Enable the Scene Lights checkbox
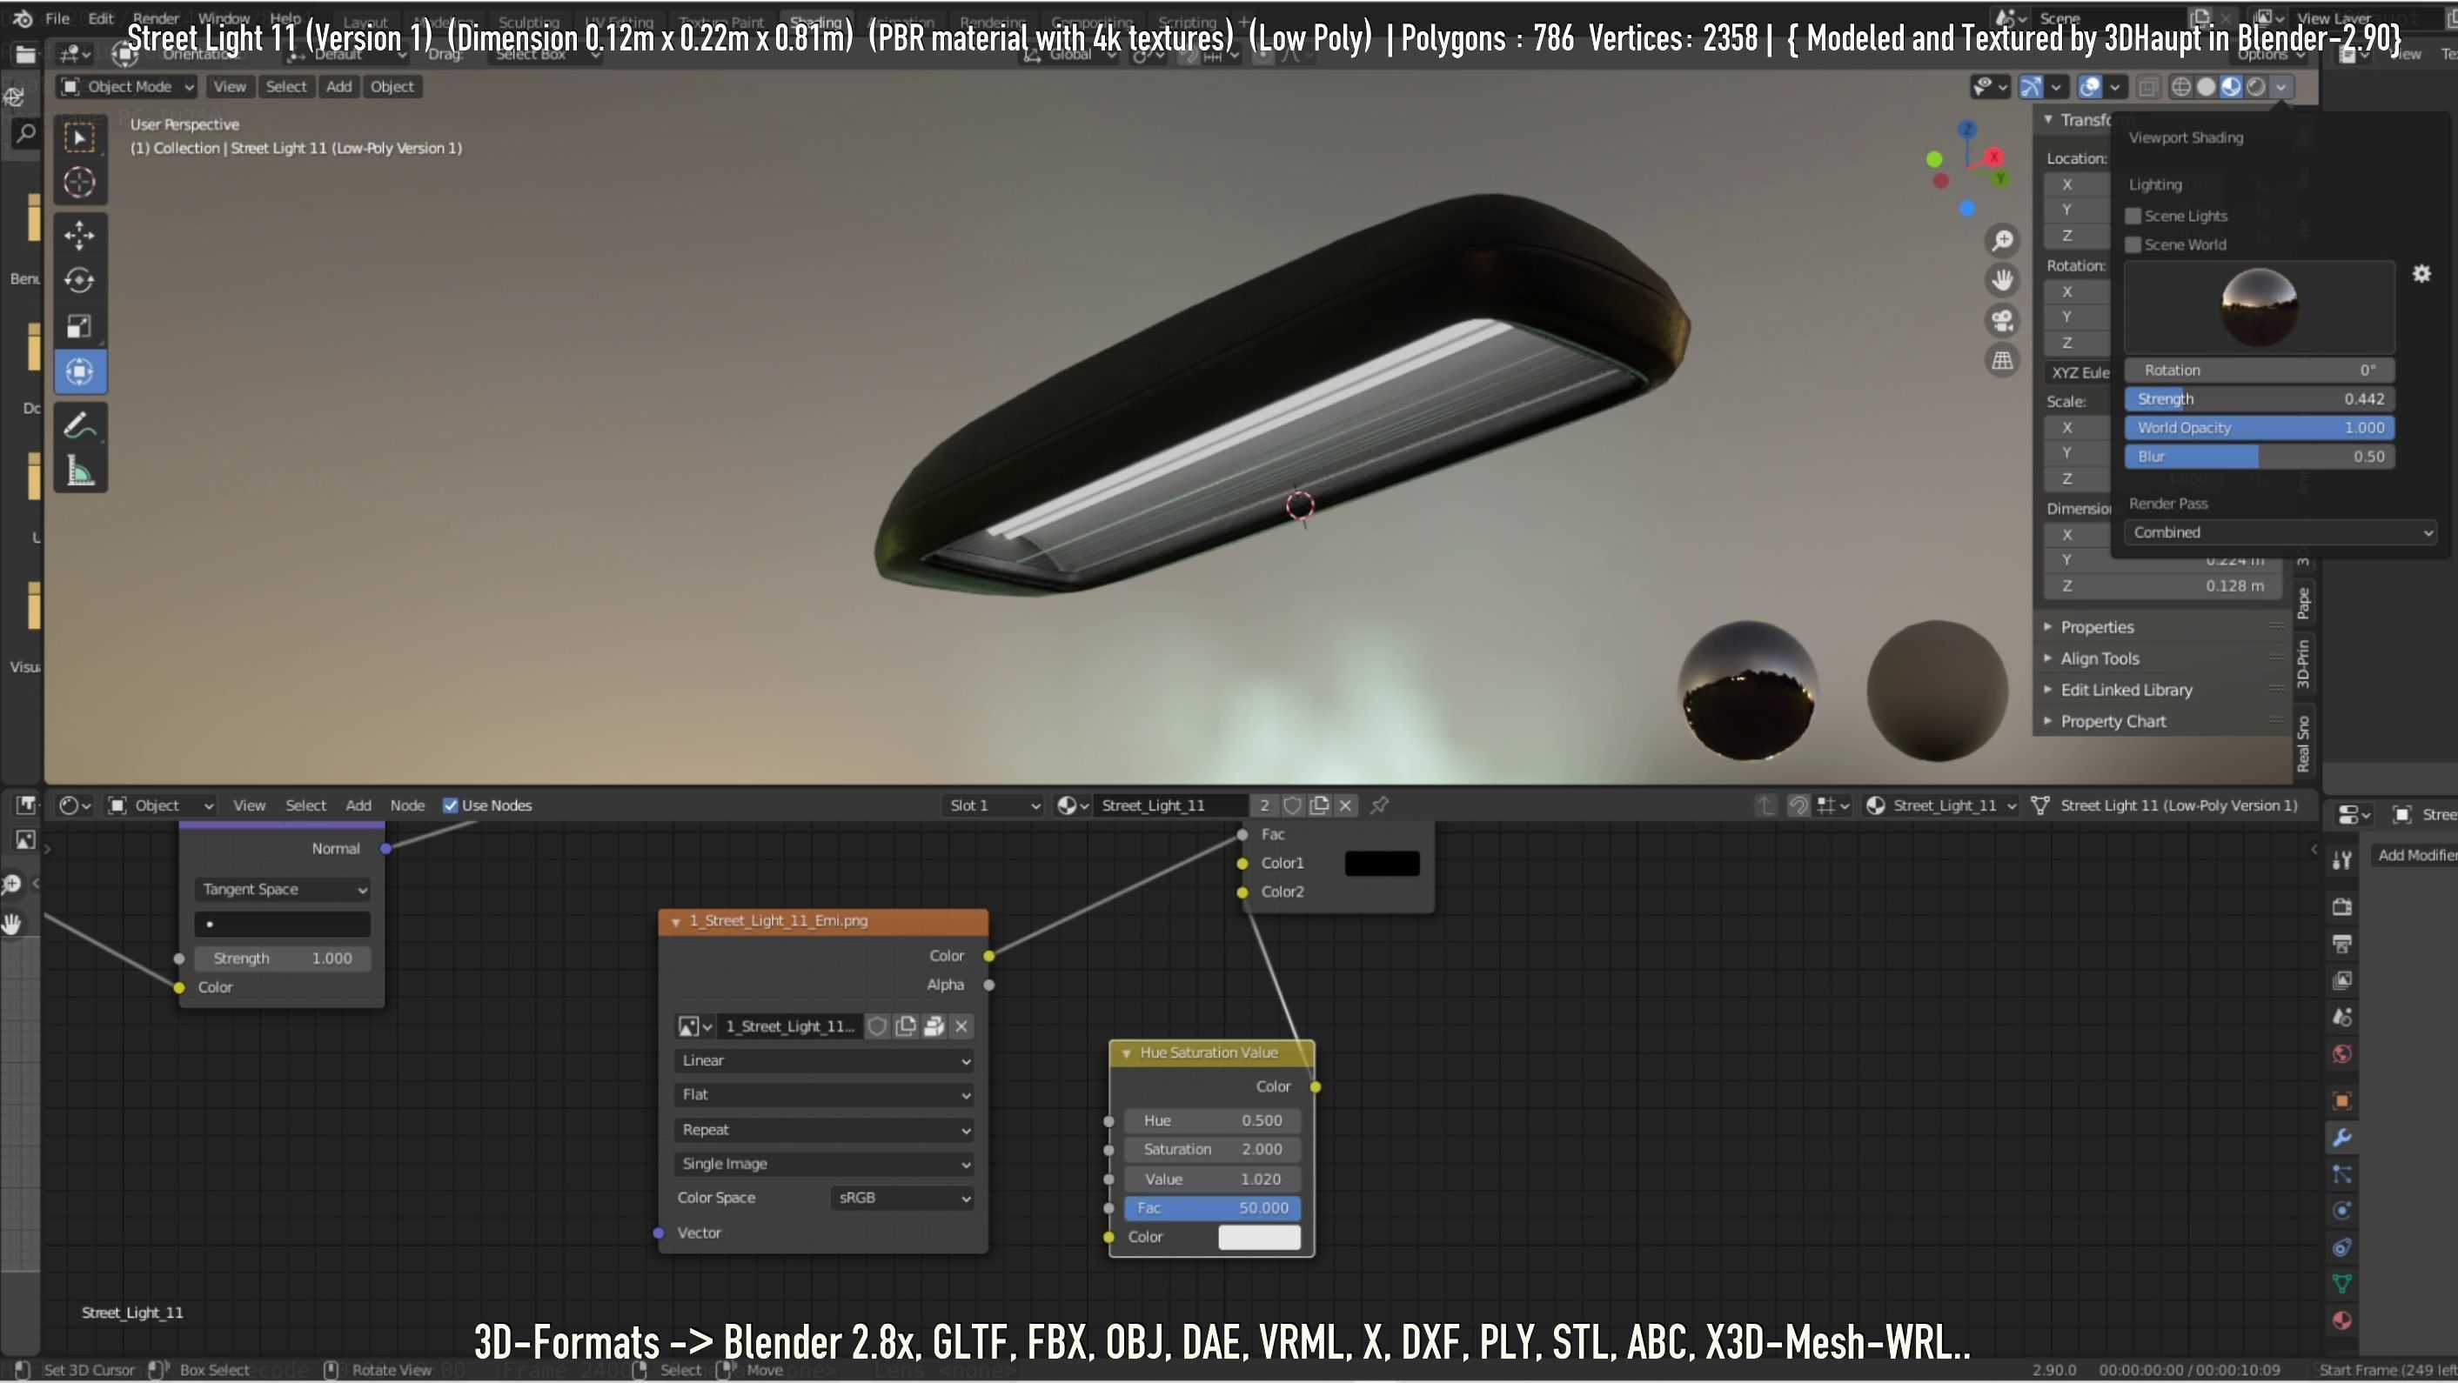2458x1383 pixels. click(x=2133, y=217)
